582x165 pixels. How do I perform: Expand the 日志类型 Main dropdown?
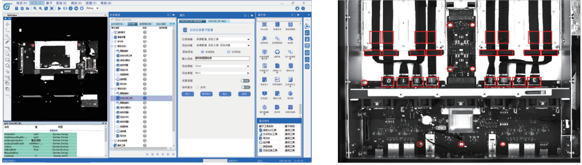click(223, 73)
